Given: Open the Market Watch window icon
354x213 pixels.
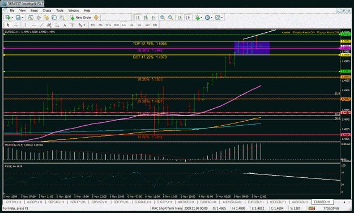Looking at the screenshot, I should [x=31, y=18].
